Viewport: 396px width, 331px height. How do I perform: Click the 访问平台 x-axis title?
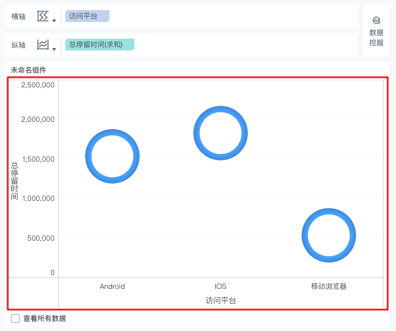(x=221, y=301)
